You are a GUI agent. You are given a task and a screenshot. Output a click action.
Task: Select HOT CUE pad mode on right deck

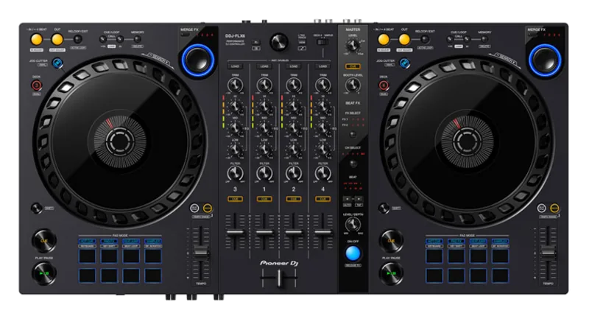click(434, 241)
